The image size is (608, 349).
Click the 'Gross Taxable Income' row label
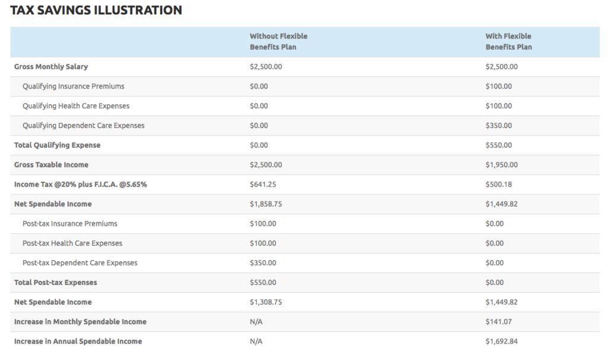click(51, 165)
